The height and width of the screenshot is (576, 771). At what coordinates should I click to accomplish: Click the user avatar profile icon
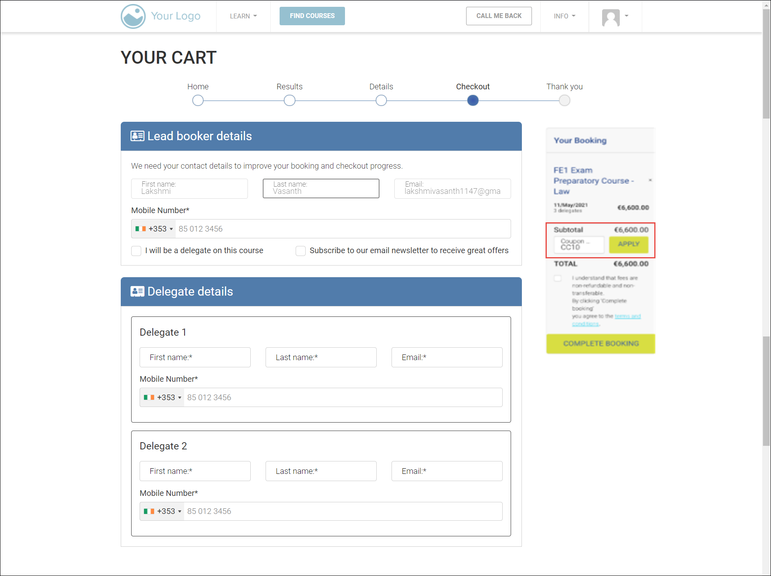coord(611,17)
